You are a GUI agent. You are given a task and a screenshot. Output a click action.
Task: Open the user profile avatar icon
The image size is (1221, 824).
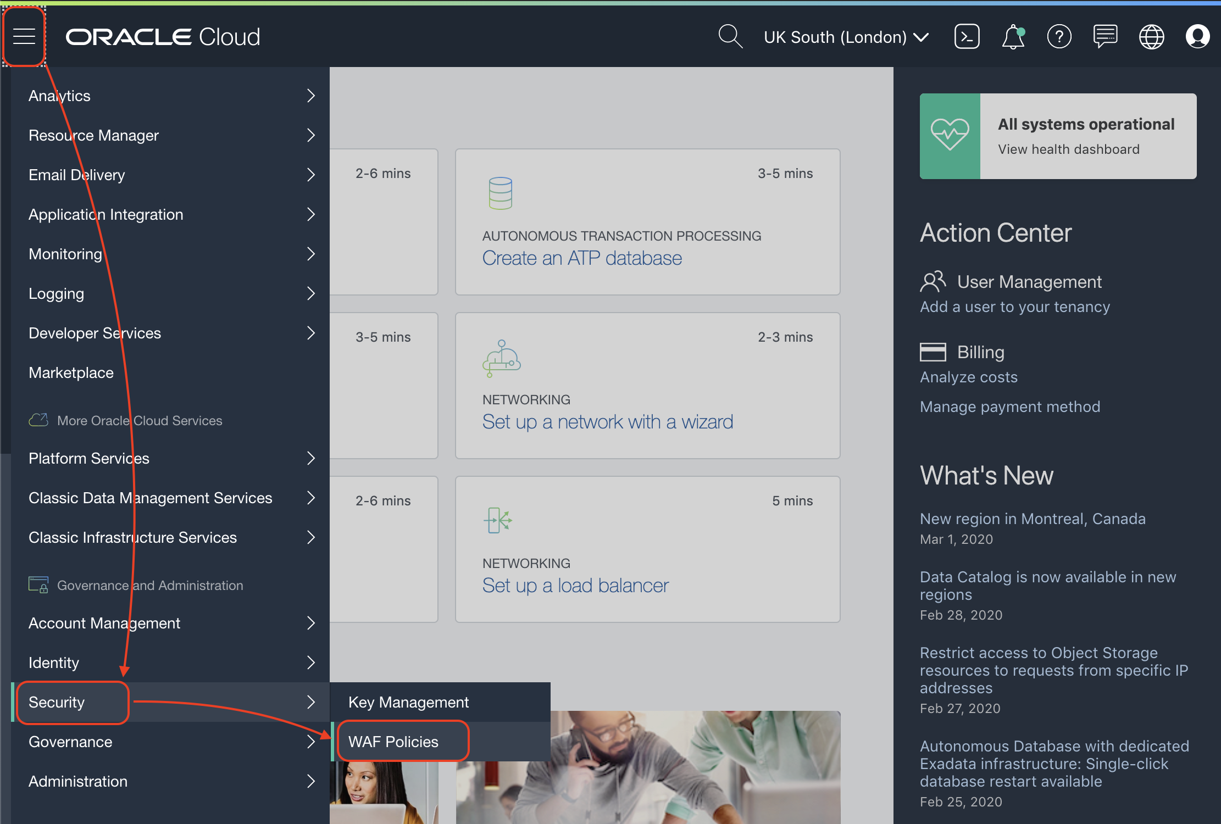click(1197, 37)
